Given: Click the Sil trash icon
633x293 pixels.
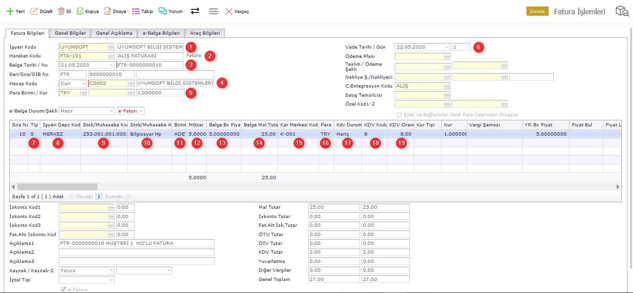Looking at the screenshot, I should (x=61, y=11).
